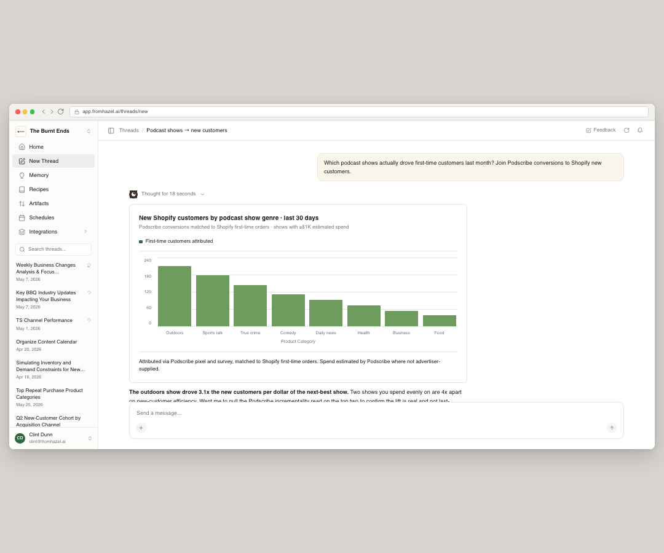Expand Thought for 18 seconds details
Viewport: 664px width, 553px height.
pos(173,194)
